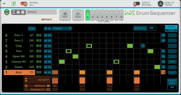
Task: Switch to the Slide tab
Action: (171, 30)
